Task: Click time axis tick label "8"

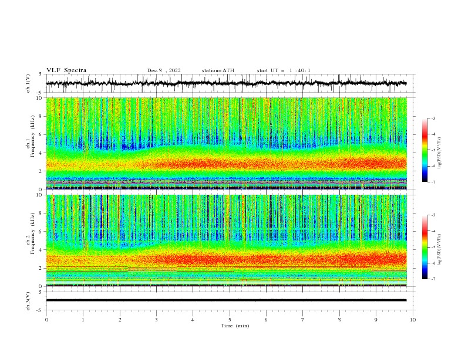Action: point(339,320)
